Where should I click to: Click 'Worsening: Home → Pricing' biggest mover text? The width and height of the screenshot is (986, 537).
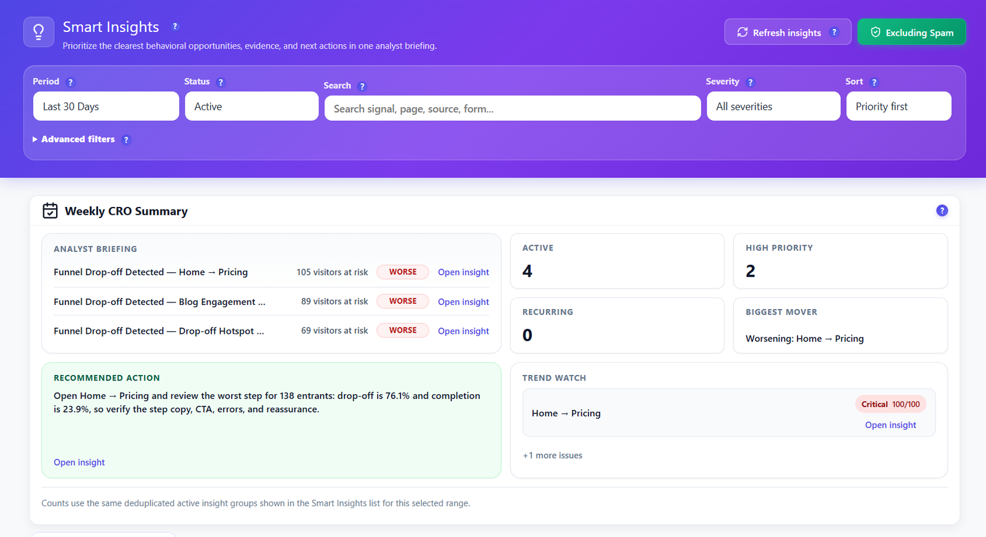pos(805,339)
